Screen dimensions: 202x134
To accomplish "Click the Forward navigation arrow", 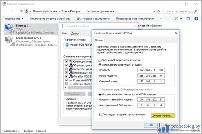I will click(11, 11).
